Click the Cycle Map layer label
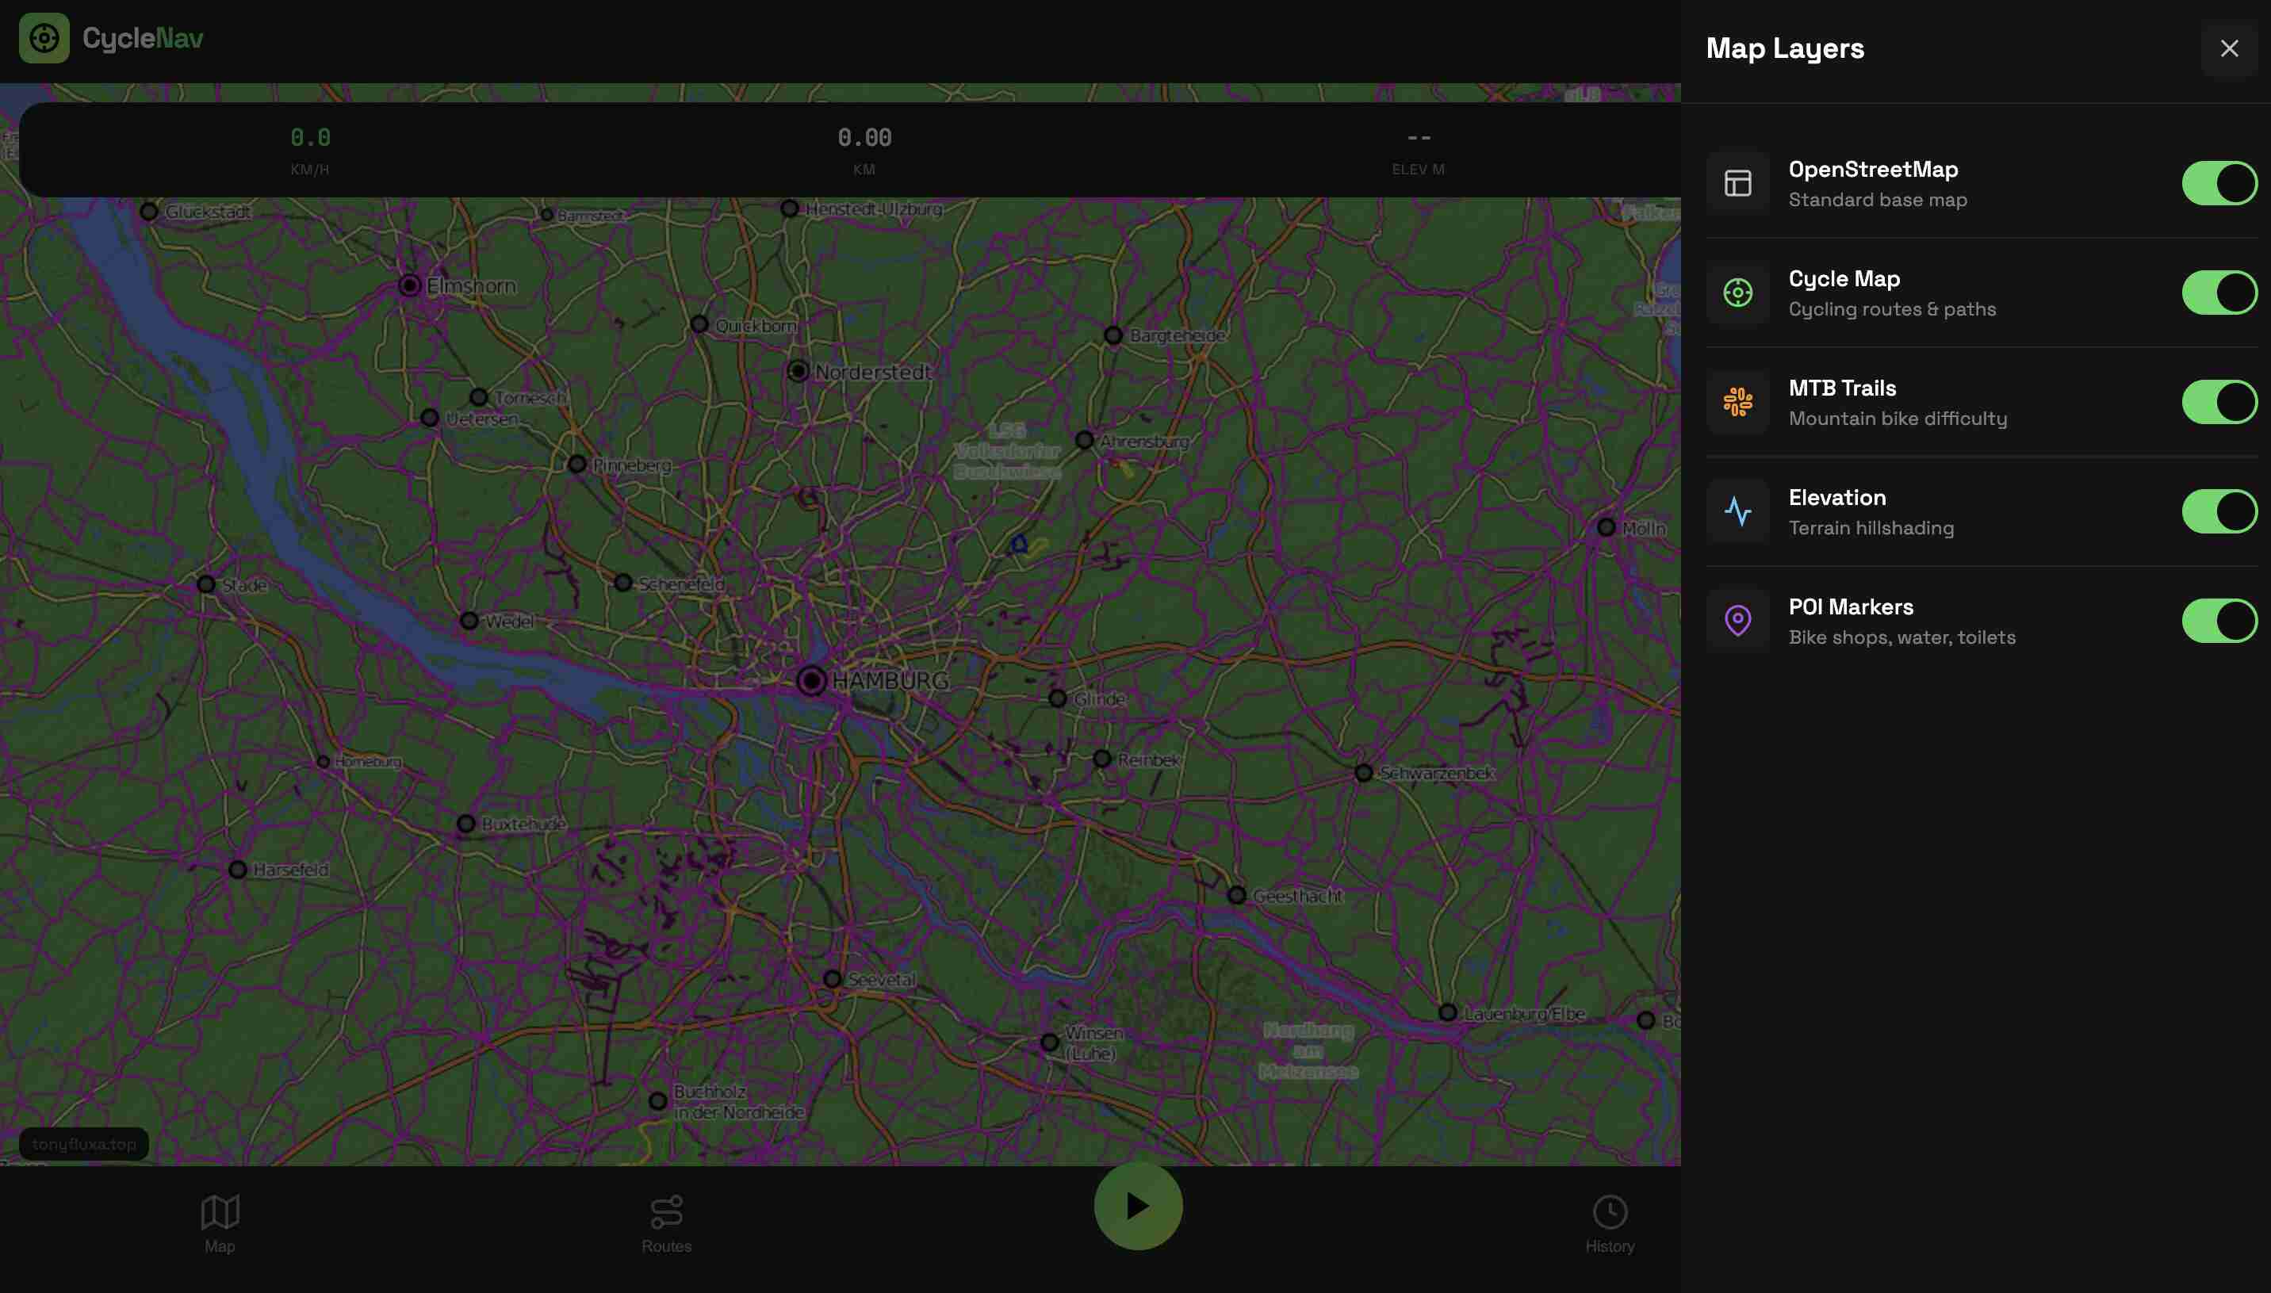This screenshot has width=2271, height=1293. (x=1843, y=278)
